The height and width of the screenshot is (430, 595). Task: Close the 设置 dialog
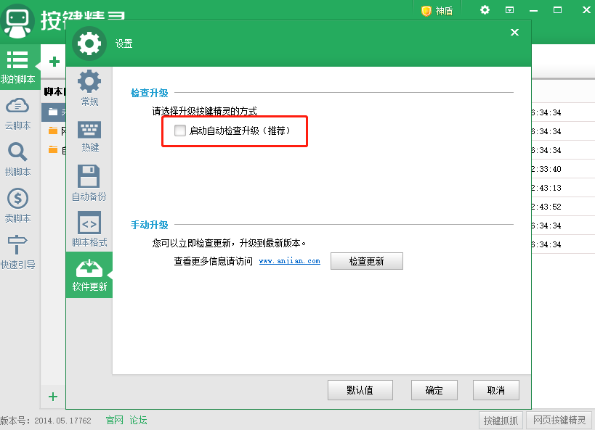[514, 32]
